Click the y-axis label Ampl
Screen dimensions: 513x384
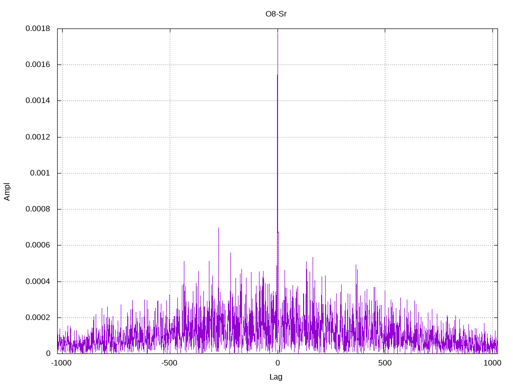(x=7, y=191)
